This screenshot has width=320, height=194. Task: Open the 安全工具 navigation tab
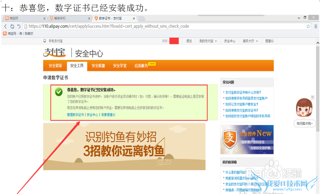pos(77,66)
